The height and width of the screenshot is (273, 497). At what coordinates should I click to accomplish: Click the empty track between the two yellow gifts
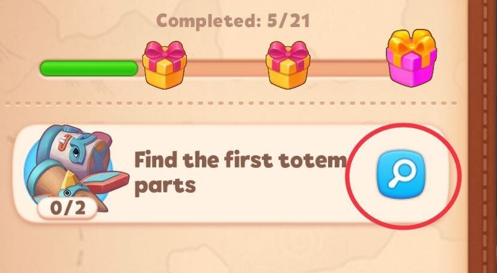226,68
